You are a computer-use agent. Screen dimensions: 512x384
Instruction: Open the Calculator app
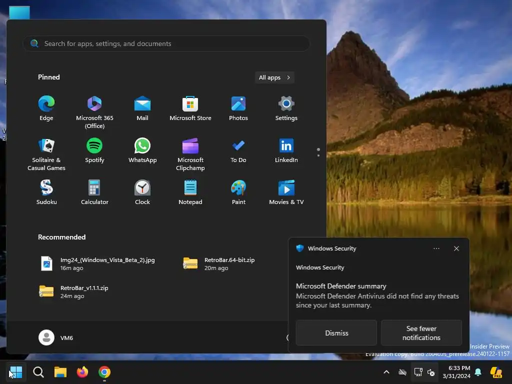[x=94, y=192]
